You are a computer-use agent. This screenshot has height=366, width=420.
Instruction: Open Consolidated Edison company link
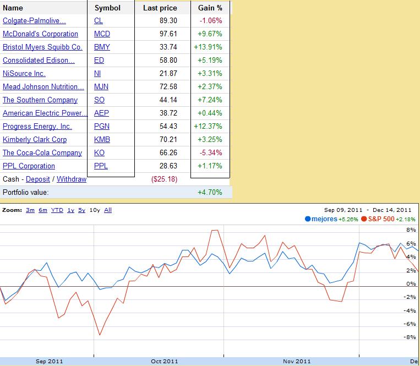click(39, 60)
